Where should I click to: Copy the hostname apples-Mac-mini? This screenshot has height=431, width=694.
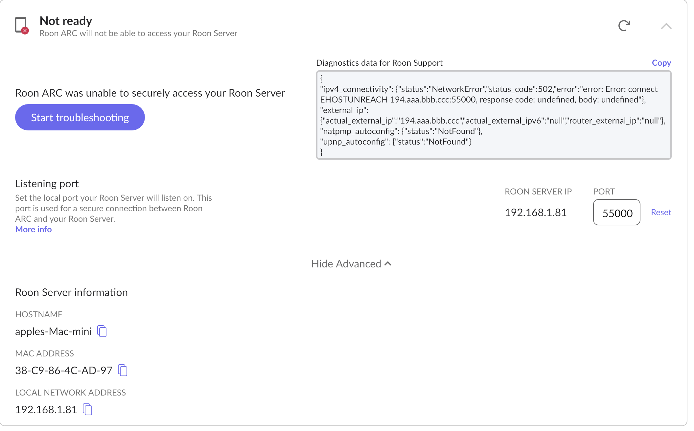102,331
